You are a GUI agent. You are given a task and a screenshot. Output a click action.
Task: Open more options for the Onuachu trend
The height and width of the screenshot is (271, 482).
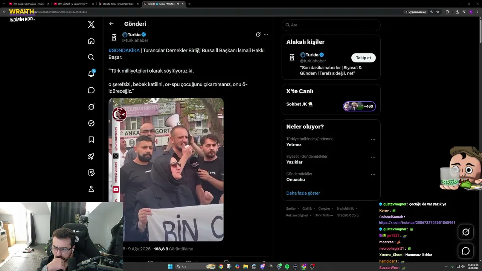[x=373, y=175]
